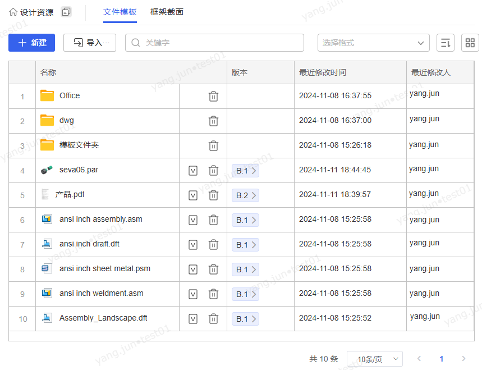Click V version icon for Assembly_Landscape.dft
The height and width of the screenshot is (370, 482).
(193, 319)
